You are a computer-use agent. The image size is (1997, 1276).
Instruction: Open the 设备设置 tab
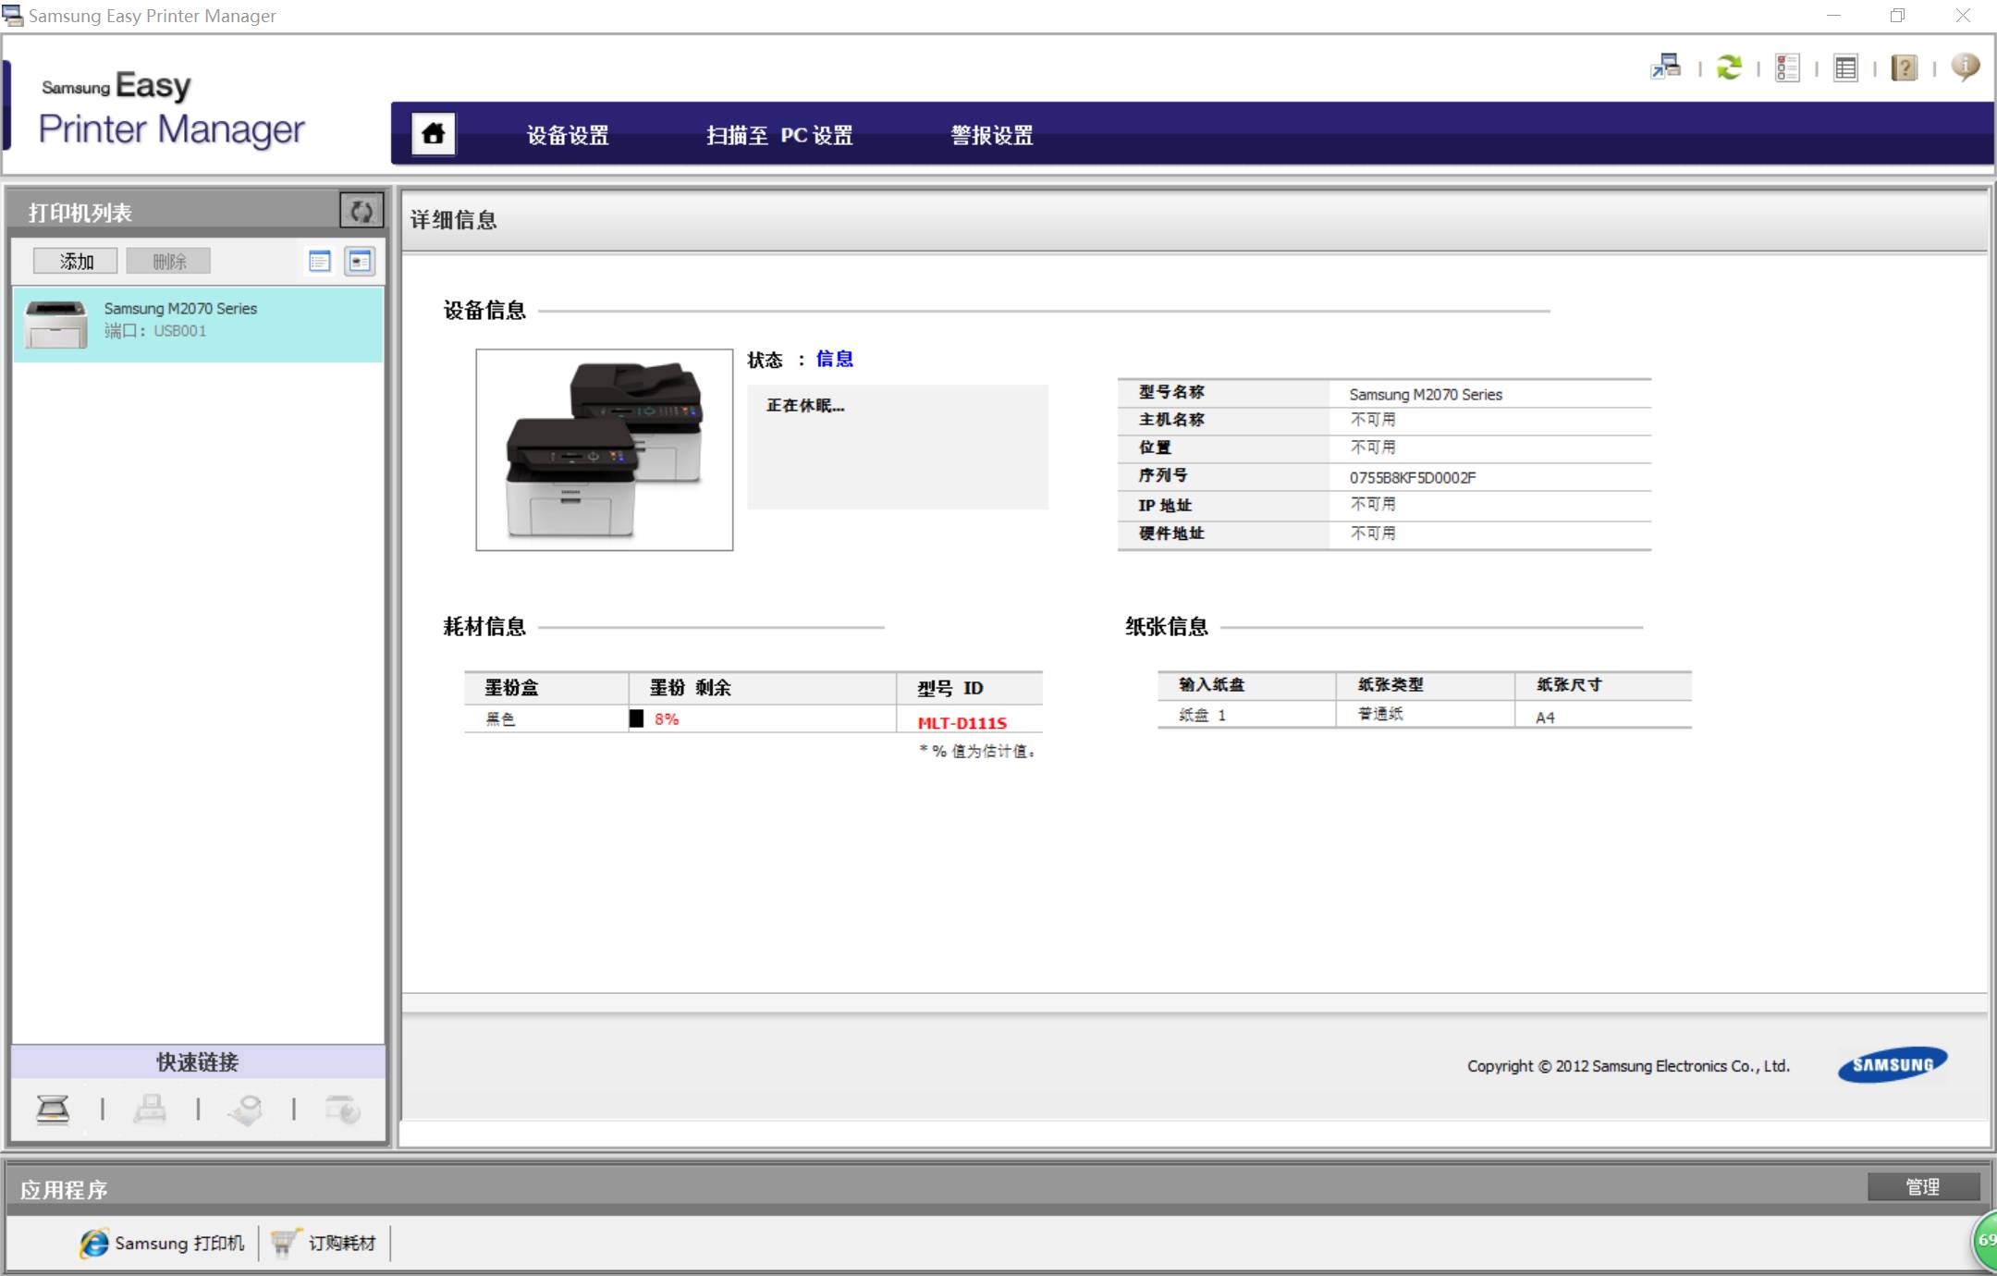(568, 135)
